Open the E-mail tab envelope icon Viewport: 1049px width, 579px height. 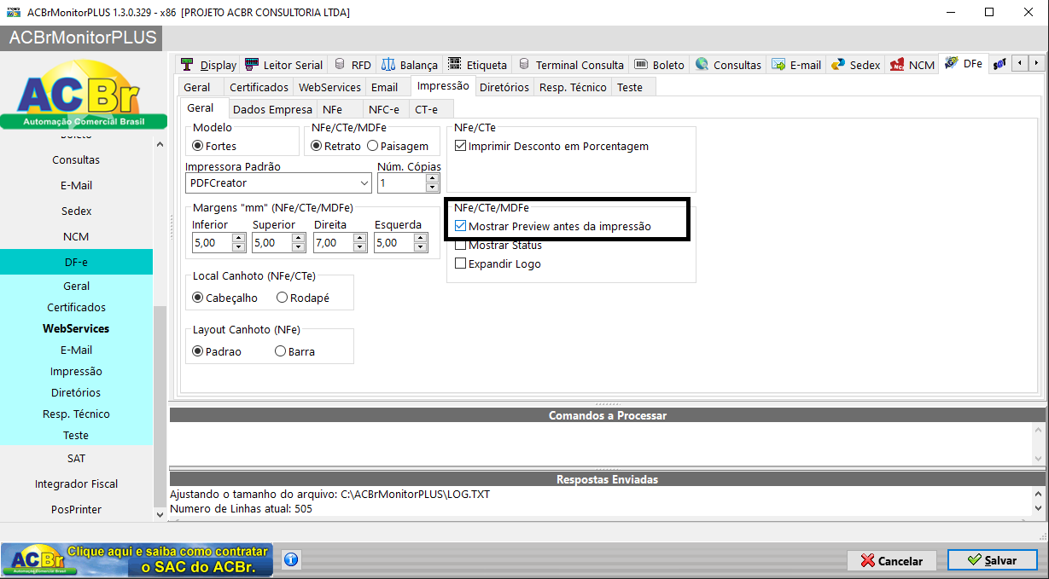point(778,65)
